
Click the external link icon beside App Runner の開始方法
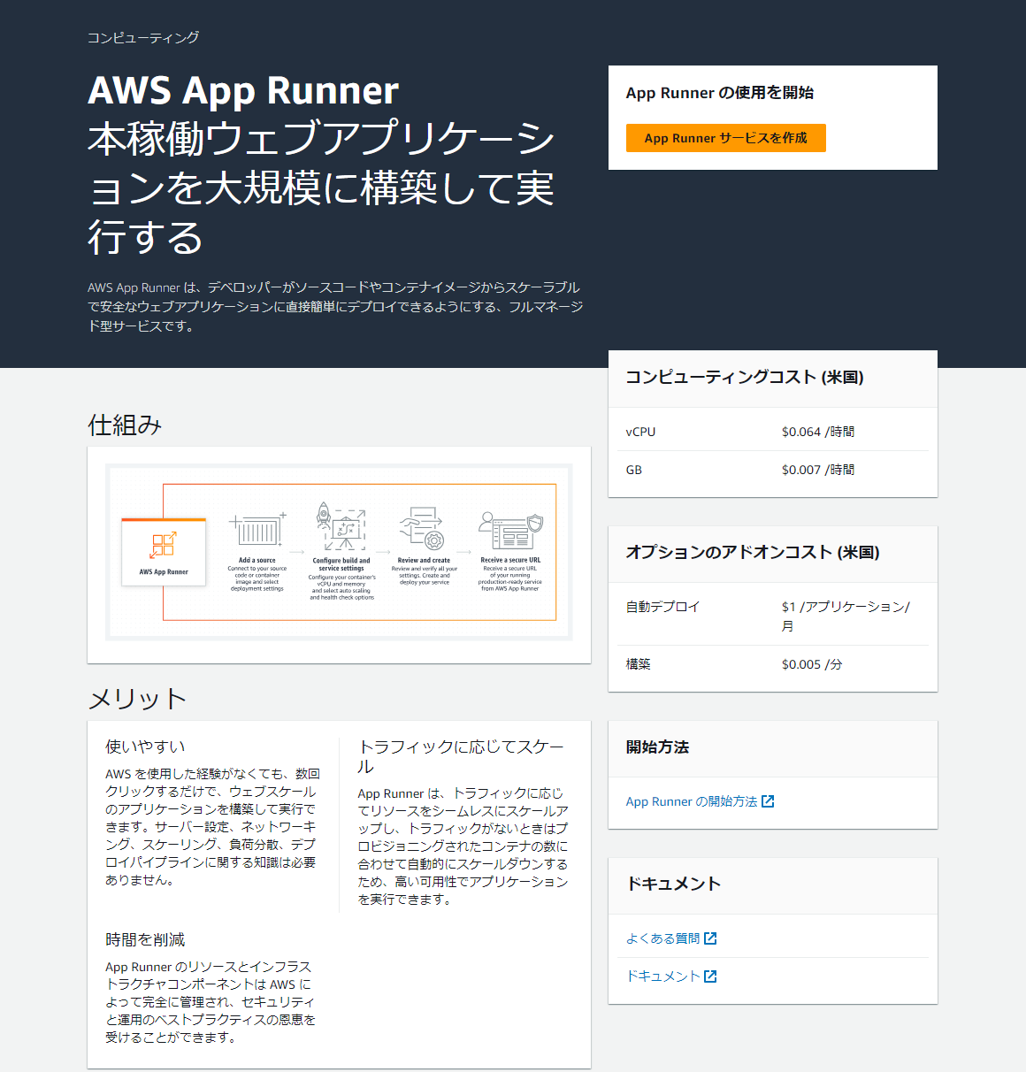pos(769,801)
